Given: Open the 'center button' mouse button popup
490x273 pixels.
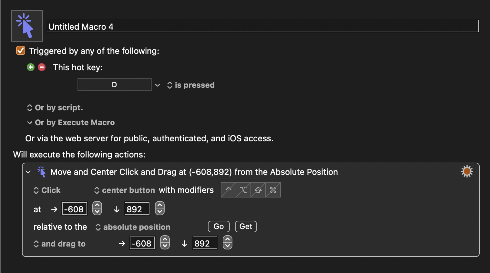Looking at the screenshot, I should tap(125, 190).
